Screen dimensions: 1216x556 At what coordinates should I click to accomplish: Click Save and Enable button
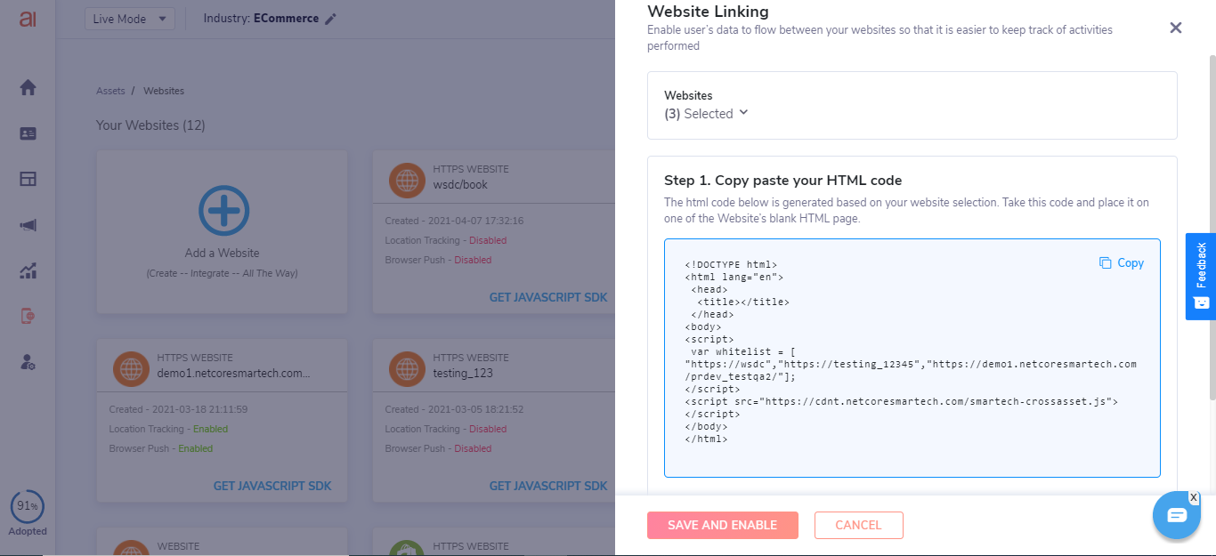tap(723, 525)
